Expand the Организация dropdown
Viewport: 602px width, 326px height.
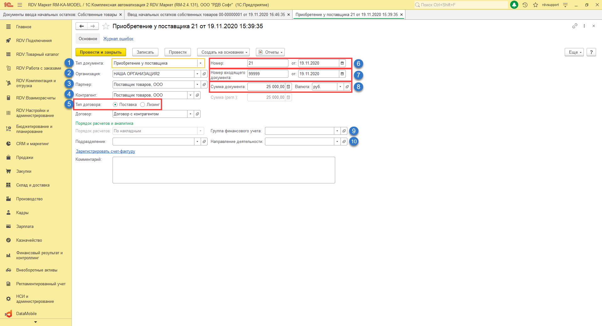point(197,74)
